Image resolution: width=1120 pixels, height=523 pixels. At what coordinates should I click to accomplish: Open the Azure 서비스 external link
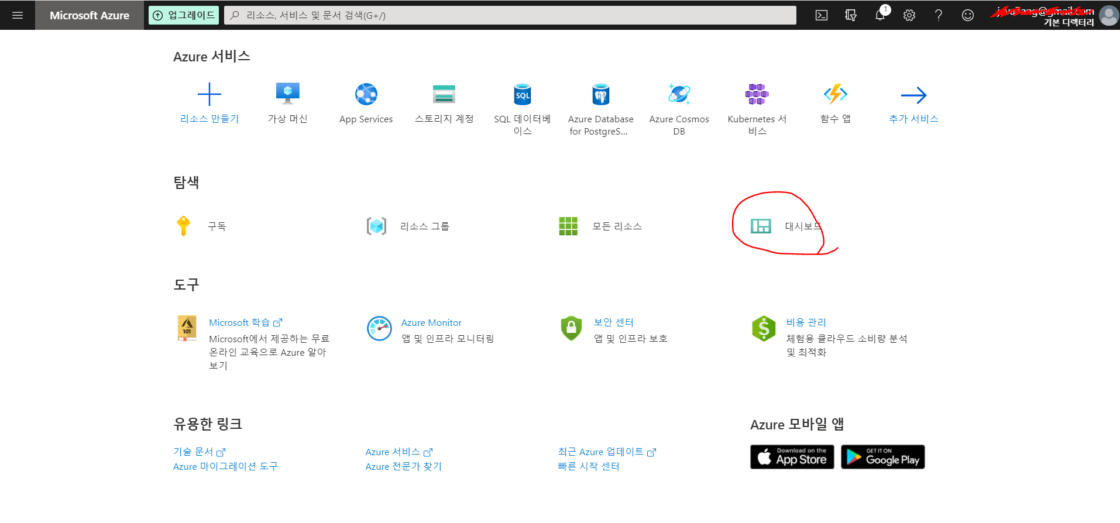[399, 452]
